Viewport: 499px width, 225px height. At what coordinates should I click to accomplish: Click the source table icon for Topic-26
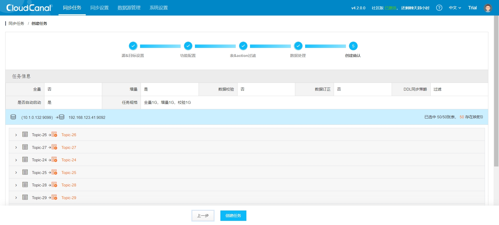25,134
